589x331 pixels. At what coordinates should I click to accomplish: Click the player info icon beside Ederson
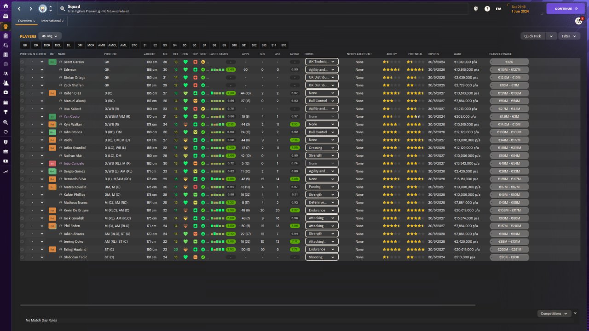61,69
